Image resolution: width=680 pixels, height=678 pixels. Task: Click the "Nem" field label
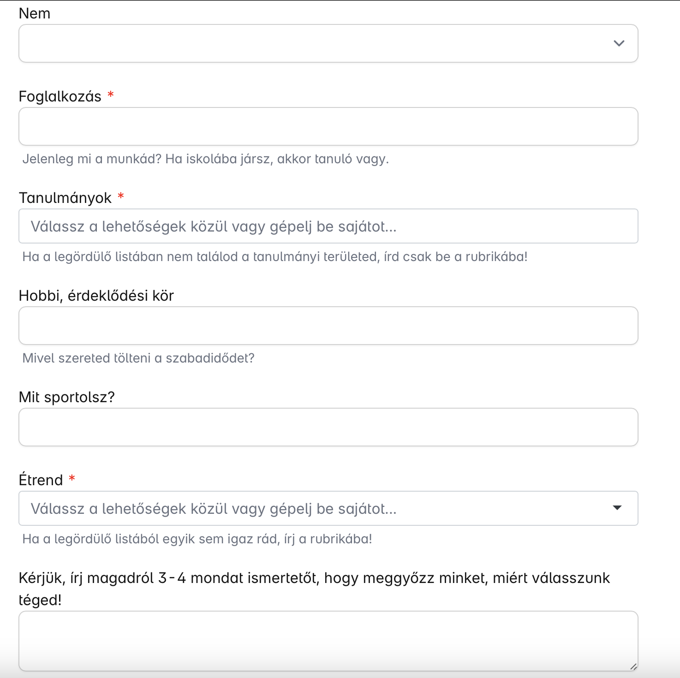click(35, 13)
